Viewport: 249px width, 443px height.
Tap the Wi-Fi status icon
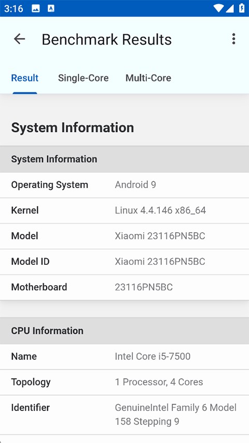tap(218, 8)
